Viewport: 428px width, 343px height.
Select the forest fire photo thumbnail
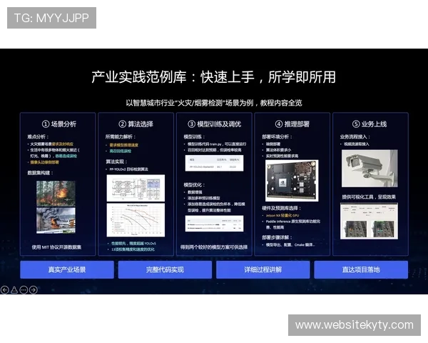click(56, 193)
